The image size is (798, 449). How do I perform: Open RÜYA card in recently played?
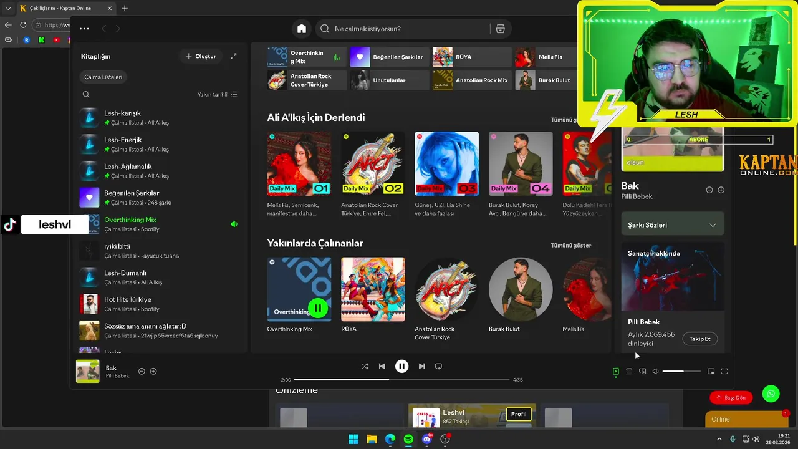pyautogui.click(x=373, y=297)
